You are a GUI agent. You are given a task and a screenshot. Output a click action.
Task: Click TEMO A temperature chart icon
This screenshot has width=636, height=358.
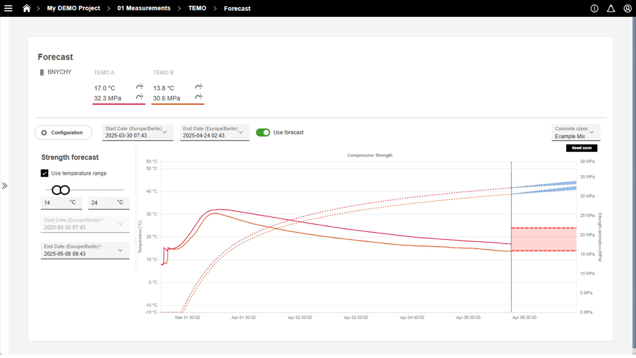point(139,87)
